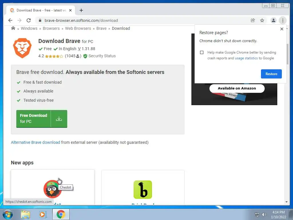The width and height of the screenshot is (293, 220).
Task: Share this page icon in address bar
Action: pos(253,20)
